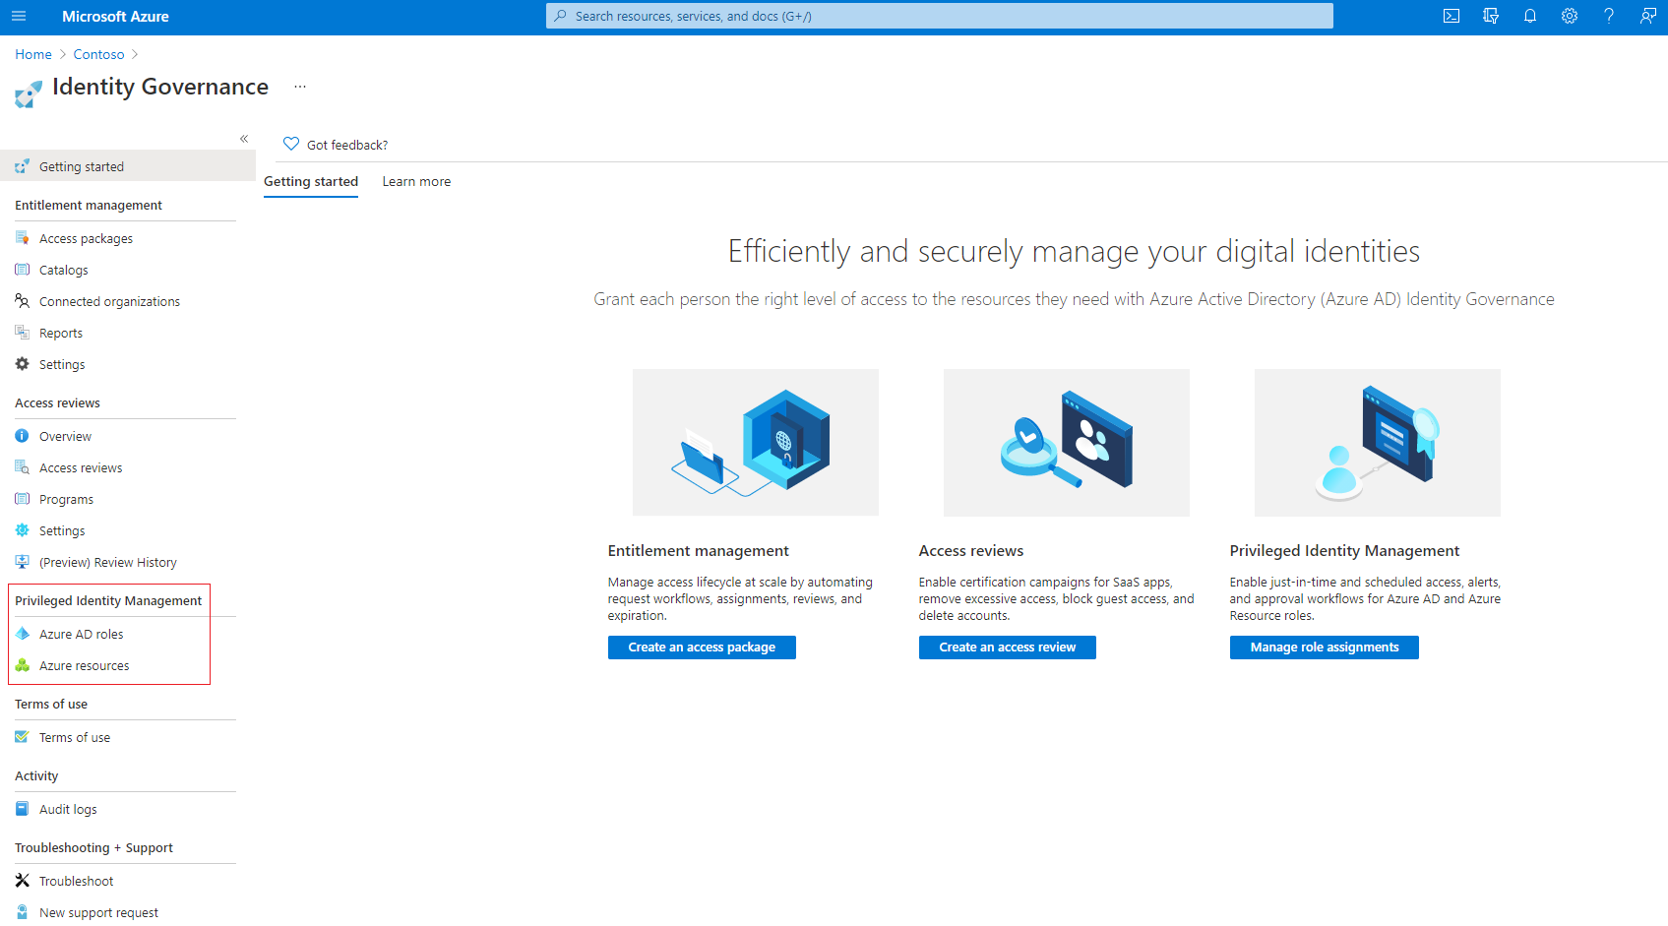Go to Contoso breadcrumb link
This screenshot has width=1668, height=926.
pyautogui.click(x=98, y=54)
